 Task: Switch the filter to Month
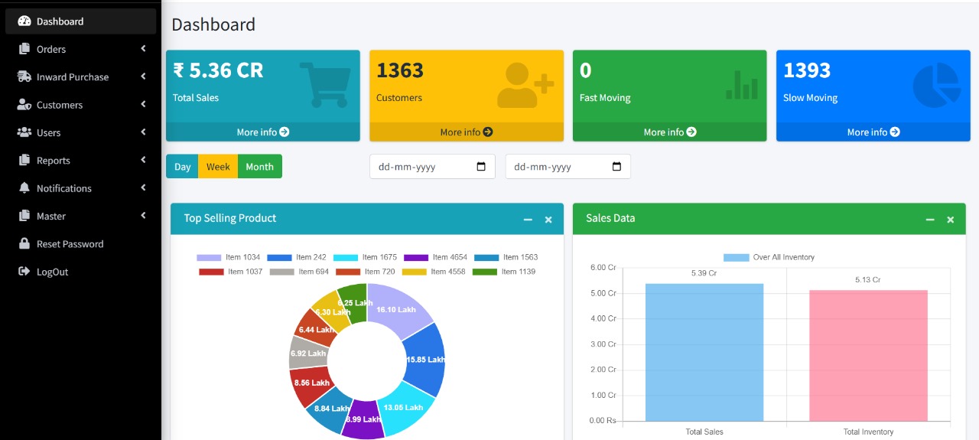click(x=260, y=167)
